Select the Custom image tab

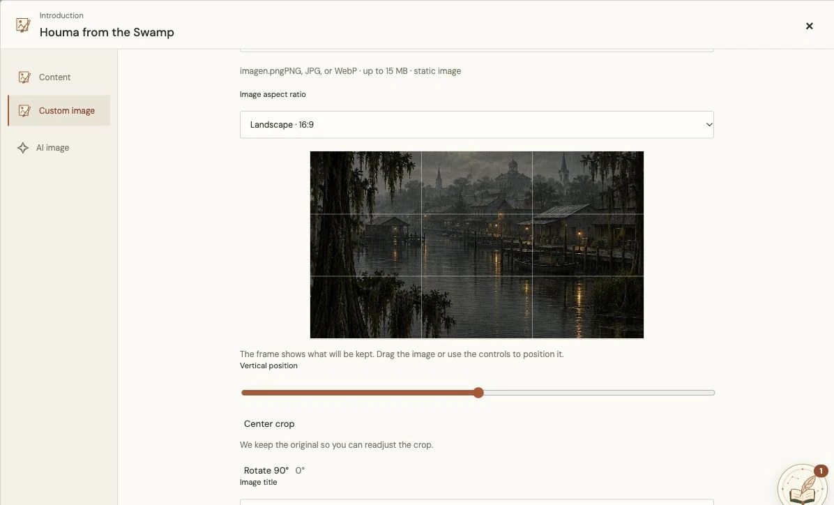click(59, 111)
